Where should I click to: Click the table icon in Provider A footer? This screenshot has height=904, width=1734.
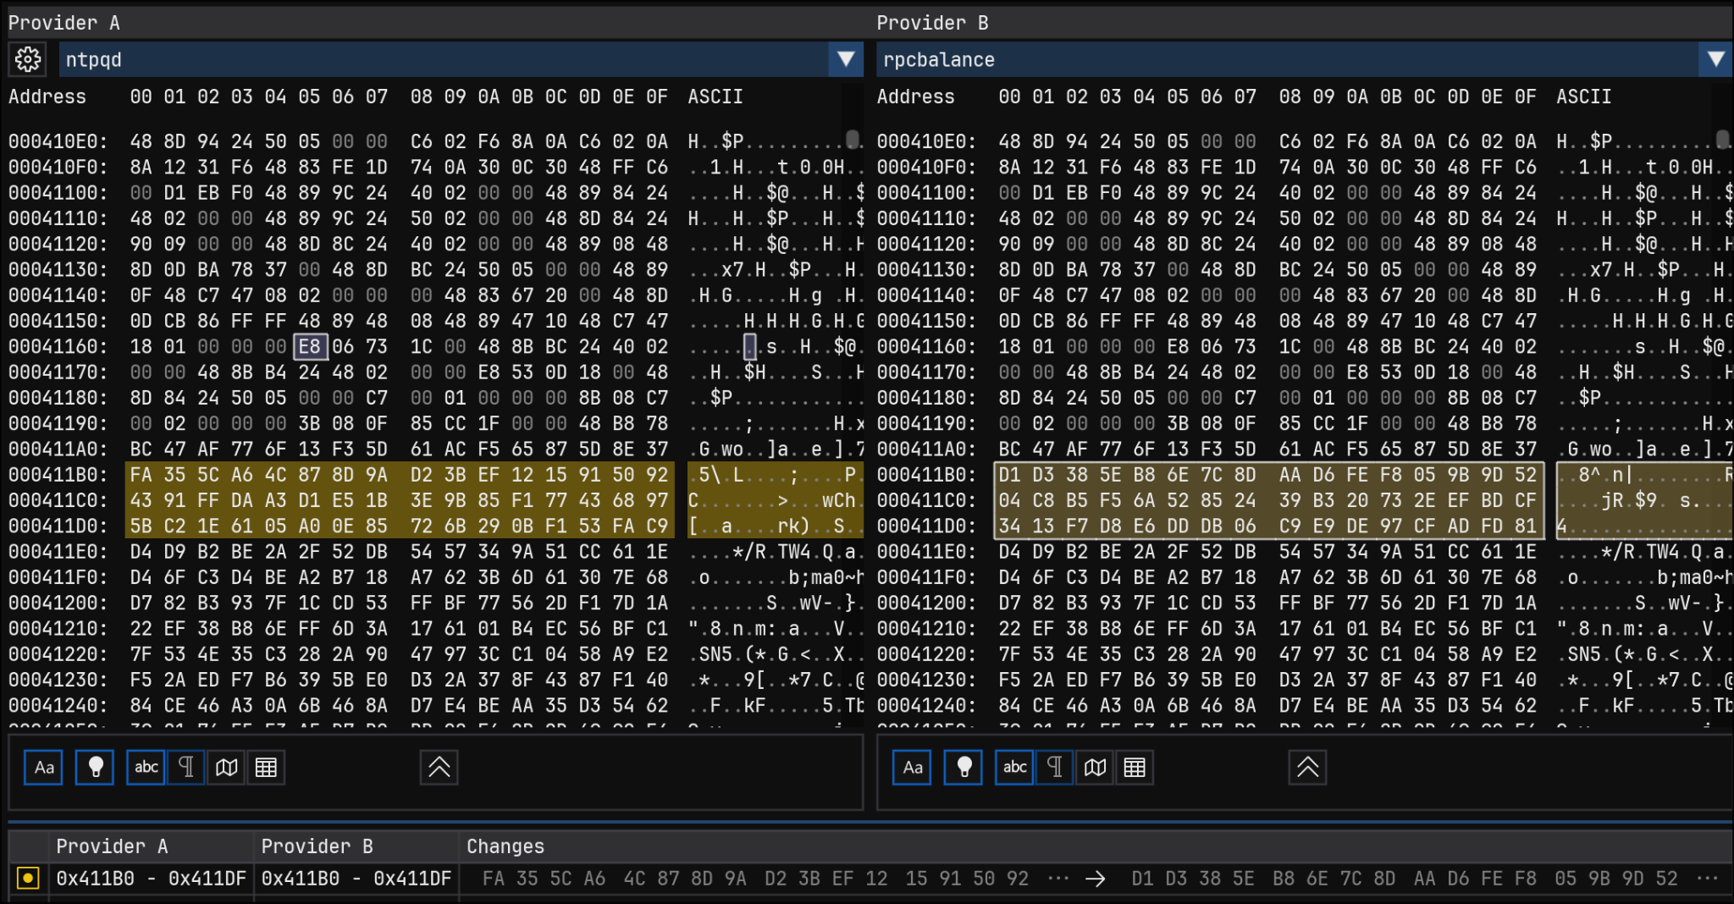coord(266,768)
